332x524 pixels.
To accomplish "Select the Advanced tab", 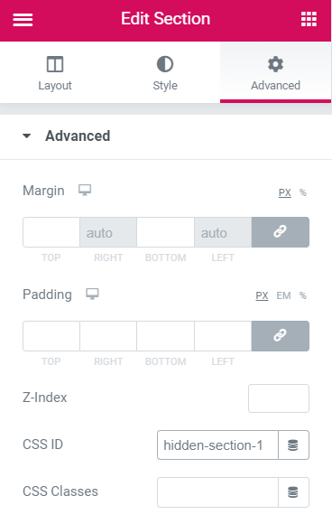I will pyautogui.click(x=275, y=73).
